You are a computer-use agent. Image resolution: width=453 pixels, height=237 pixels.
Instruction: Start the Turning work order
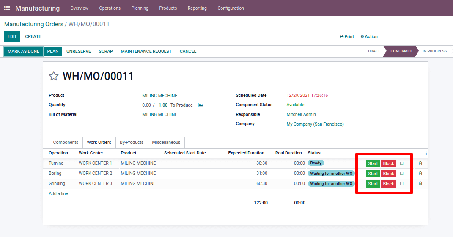tap(373, 163)
